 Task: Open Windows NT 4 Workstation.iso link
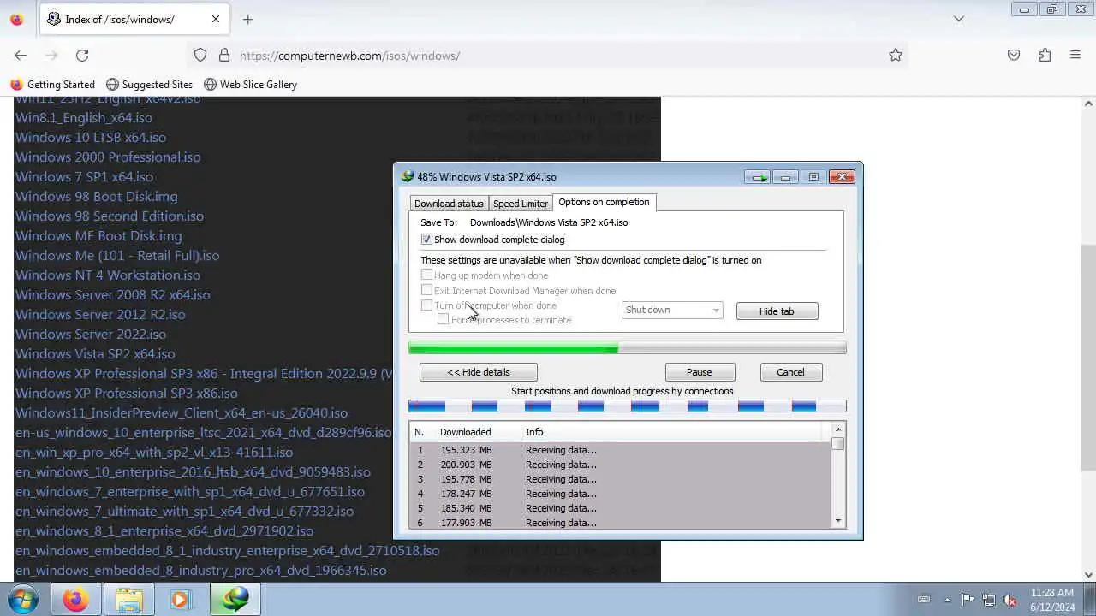pyautogui.click(x=108, y=275)
